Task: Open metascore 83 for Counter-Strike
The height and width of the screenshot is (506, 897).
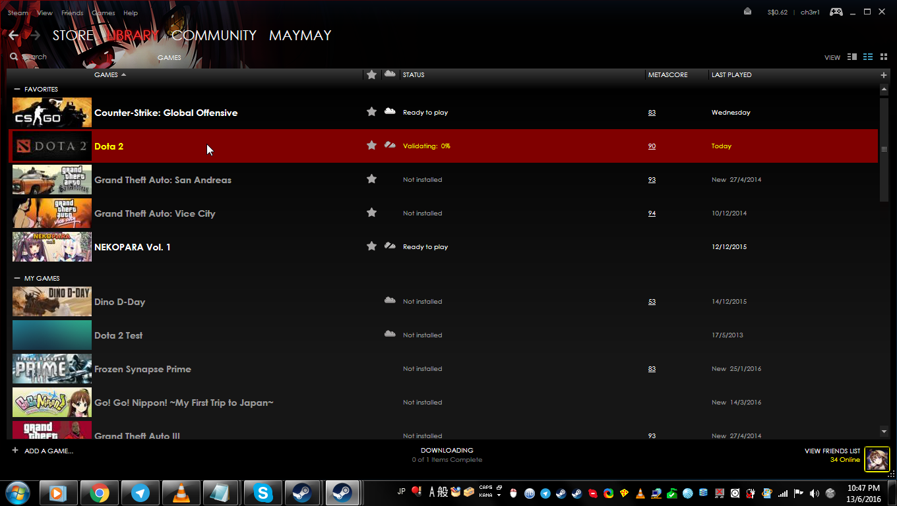Action: (x=652, y=113)
